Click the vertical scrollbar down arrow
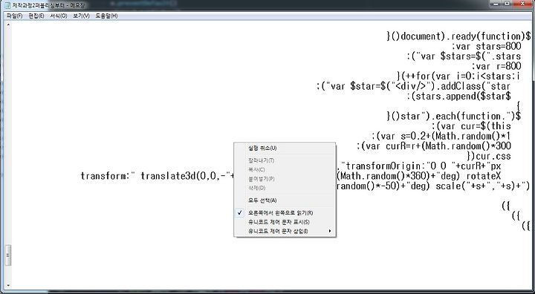Viewport: 535px width, 294px height. pyautogui.click(x=8, y=286)
